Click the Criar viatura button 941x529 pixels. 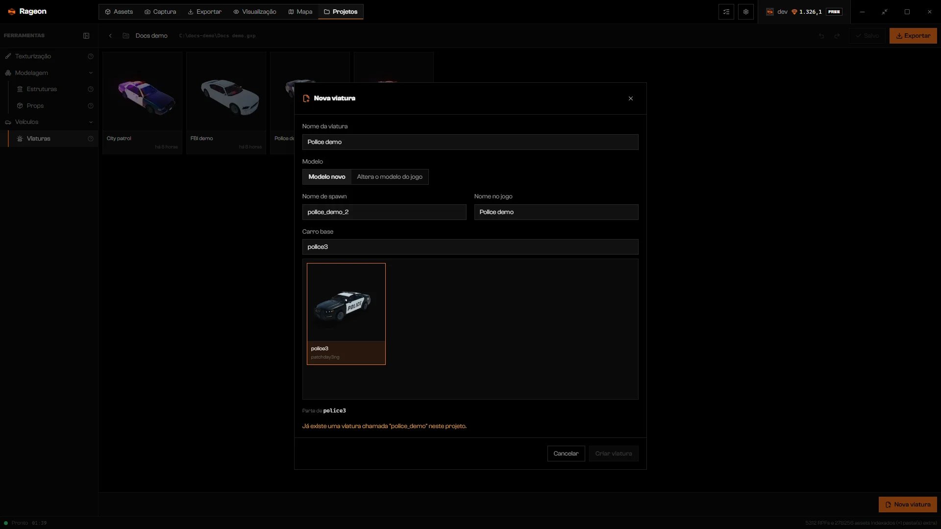pyautogui.click(x=614, y=454)
